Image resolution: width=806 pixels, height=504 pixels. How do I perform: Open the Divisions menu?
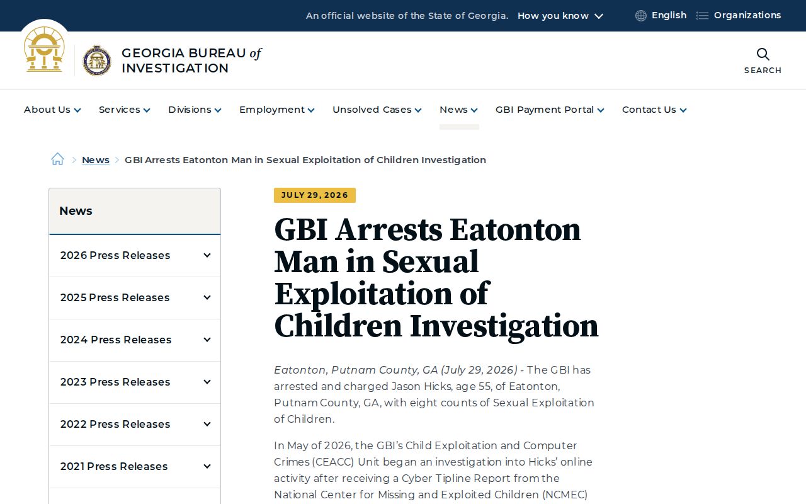195,110
